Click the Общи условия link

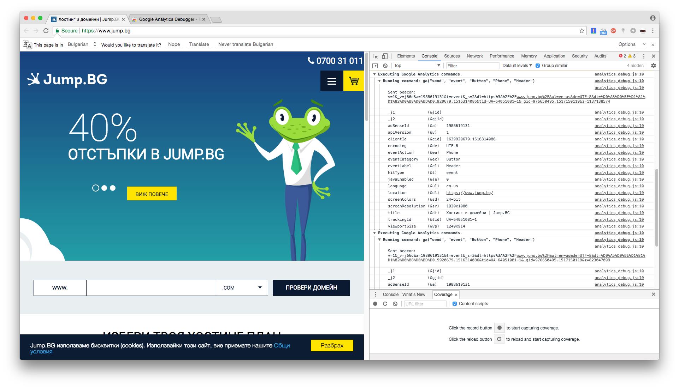pyautogui.click(x=160, y=348)
